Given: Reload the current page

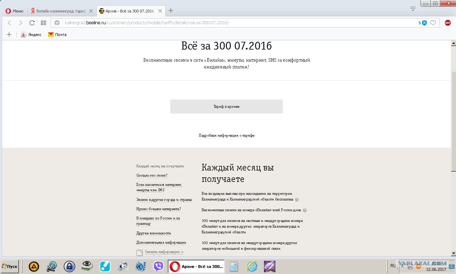Looking at the screenshot, I should click(32, 23).
